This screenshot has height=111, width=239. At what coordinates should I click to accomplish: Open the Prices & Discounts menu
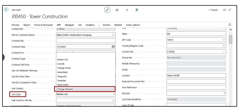point(43,25)
